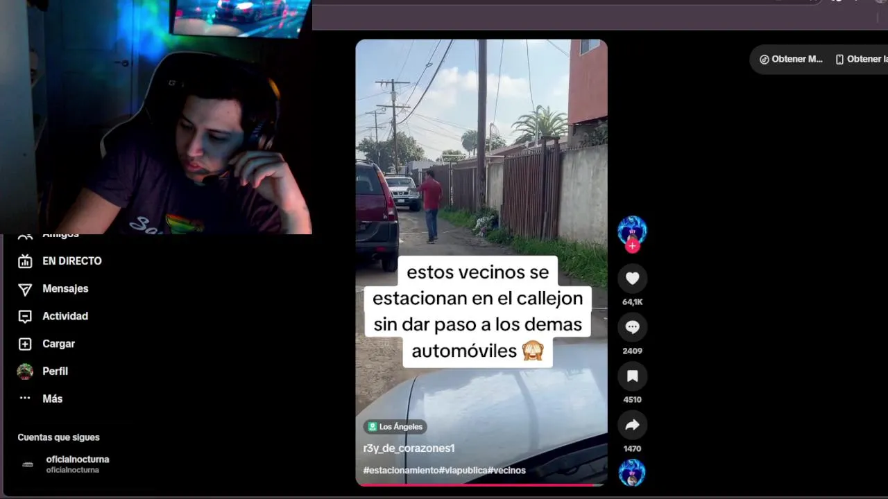Open #vecinos hashtag

pyautogui.click(x=506, y=471)
